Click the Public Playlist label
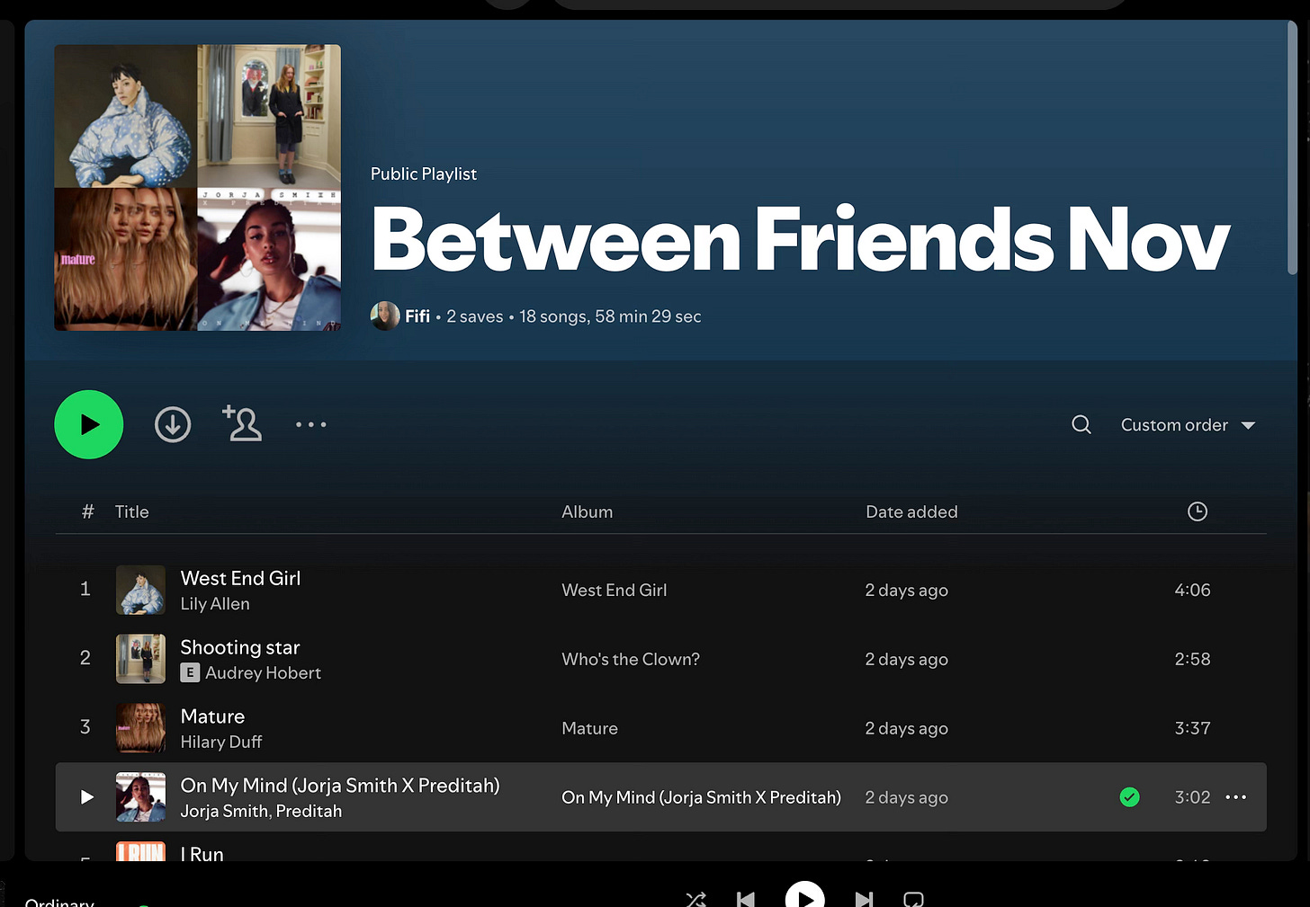1310x907 pixels. tap(424, 173)
